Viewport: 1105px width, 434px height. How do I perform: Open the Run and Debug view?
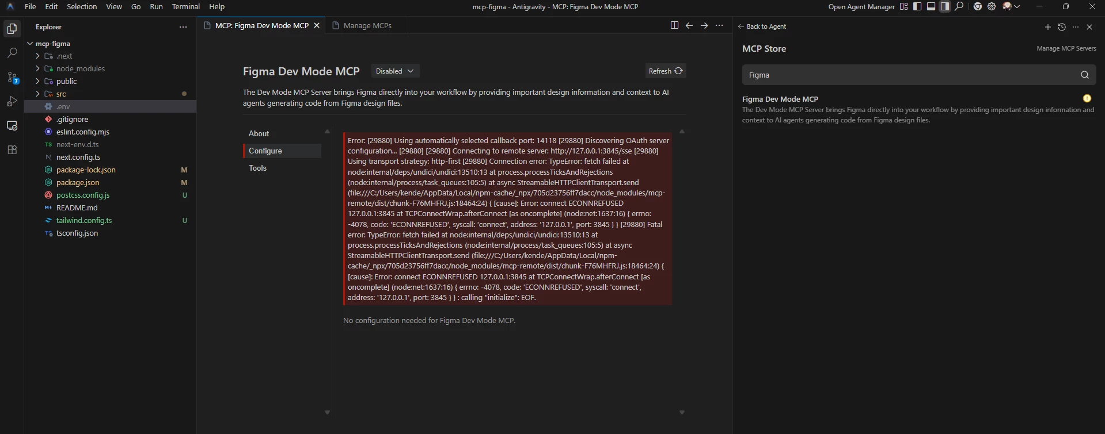(x=12, y=101)
